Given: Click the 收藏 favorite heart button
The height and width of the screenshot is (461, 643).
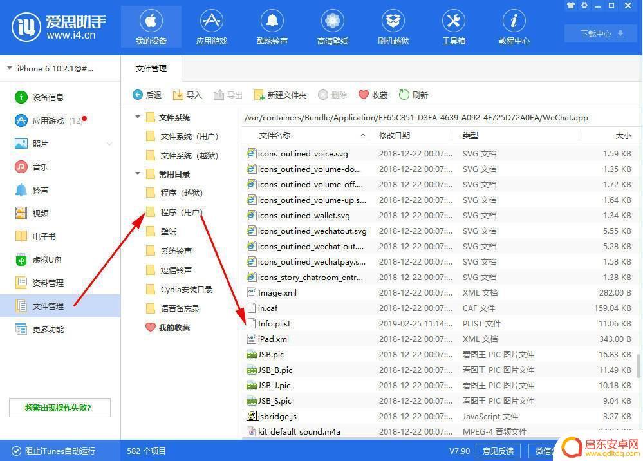Looking at the screenshot, I should pos(373,95).
